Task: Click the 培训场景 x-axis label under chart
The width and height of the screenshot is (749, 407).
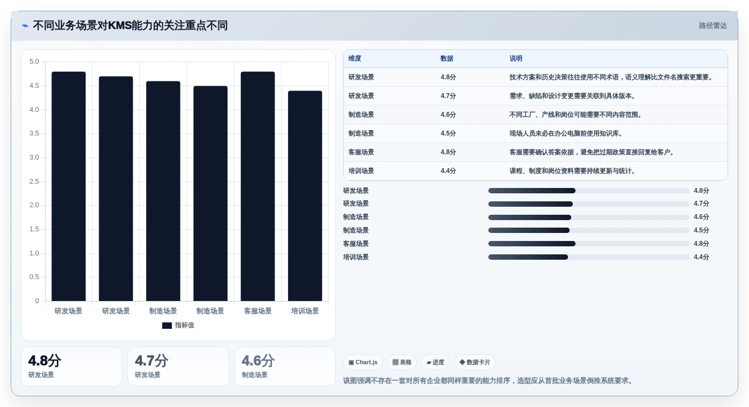Action: tap(305, 311)
